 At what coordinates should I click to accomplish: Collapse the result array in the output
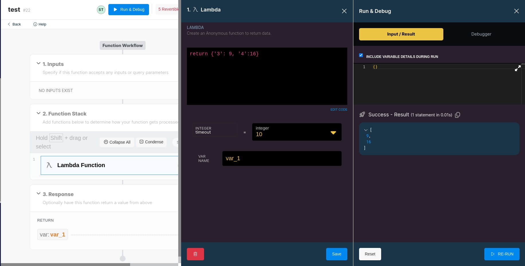tap(366, 130)
